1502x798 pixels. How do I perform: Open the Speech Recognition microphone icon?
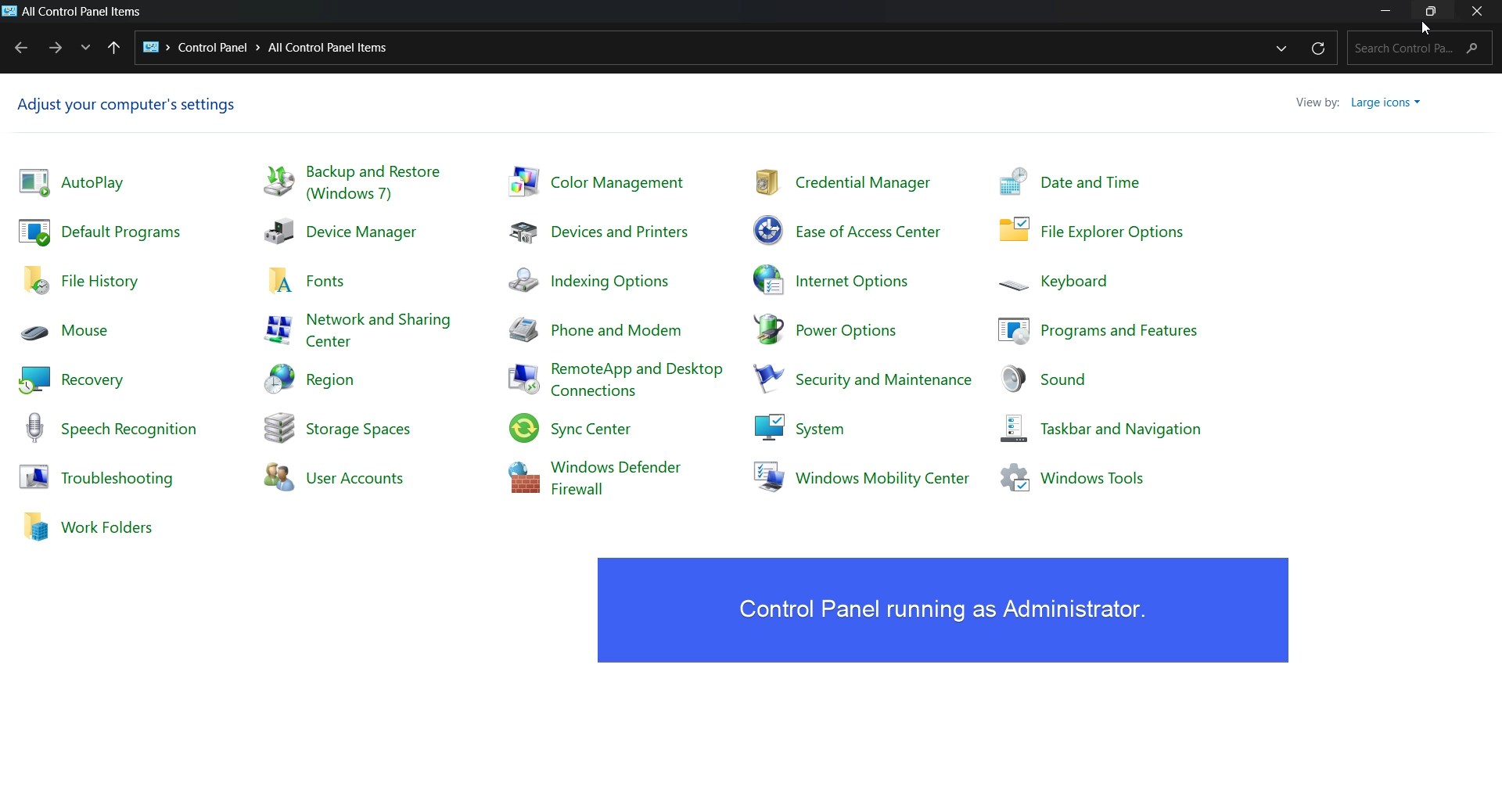coord(34,430)
